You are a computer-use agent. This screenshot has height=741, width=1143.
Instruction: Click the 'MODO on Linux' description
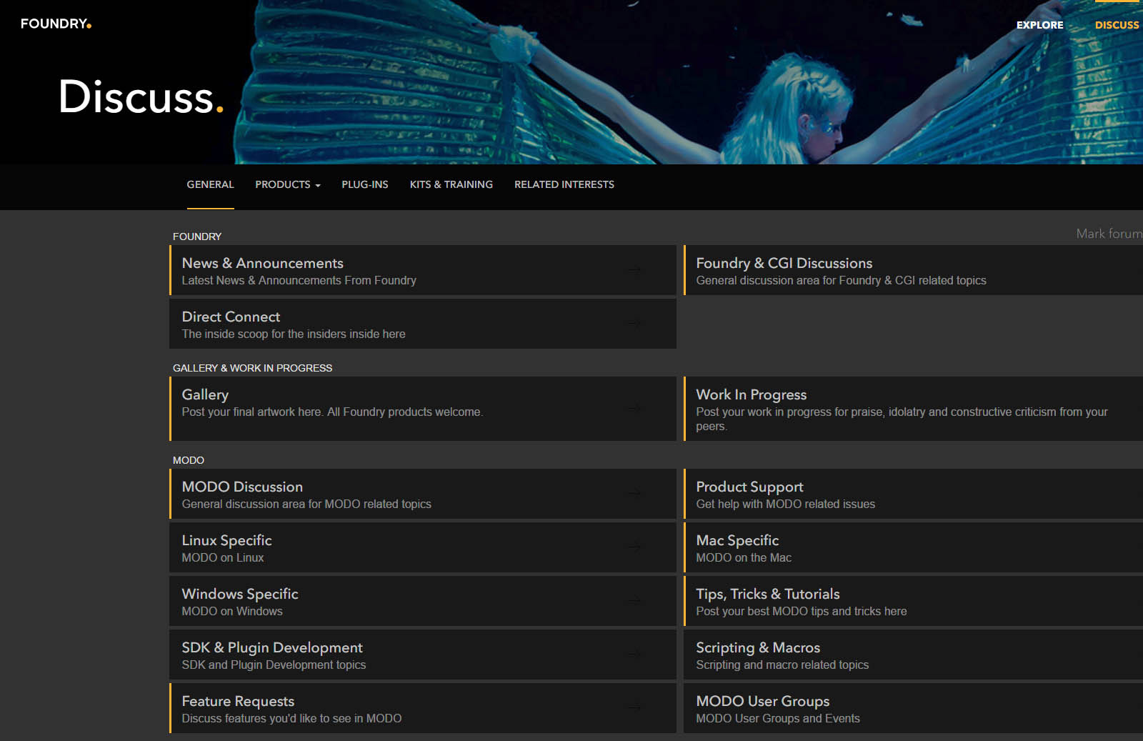coord(222,557)
